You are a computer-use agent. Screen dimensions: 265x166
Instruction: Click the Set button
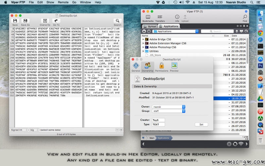tap(201, 124)
